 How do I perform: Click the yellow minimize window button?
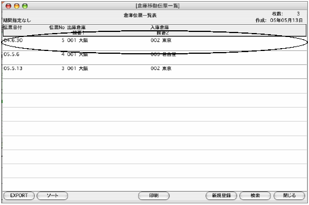pos(17,6)
